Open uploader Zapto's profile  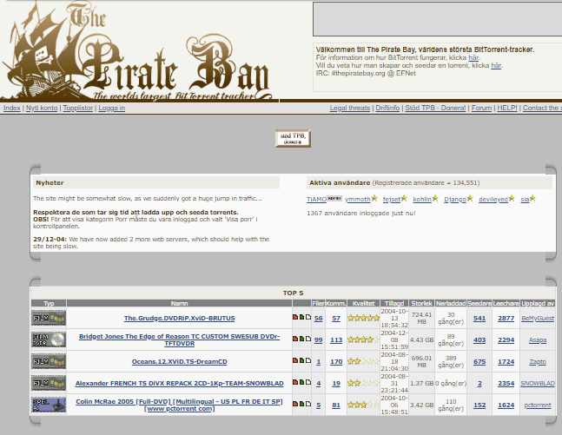click(x=538, y=362)
